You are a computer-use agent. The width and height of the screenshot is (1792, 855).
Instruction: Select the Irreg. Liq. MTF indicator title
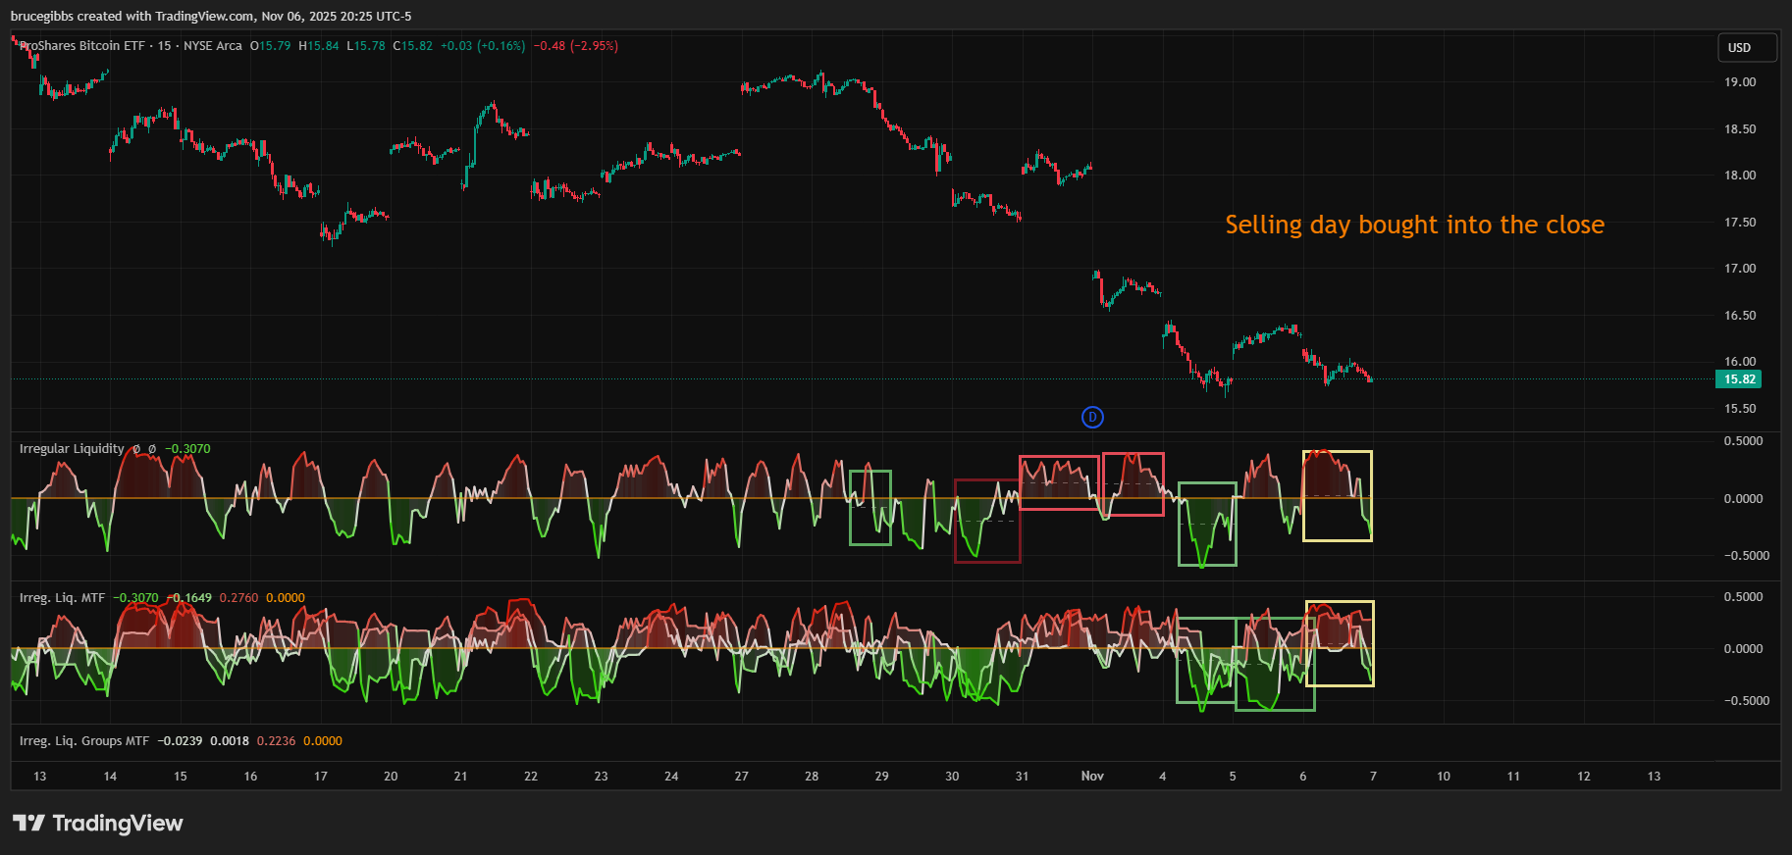(62, 598)
